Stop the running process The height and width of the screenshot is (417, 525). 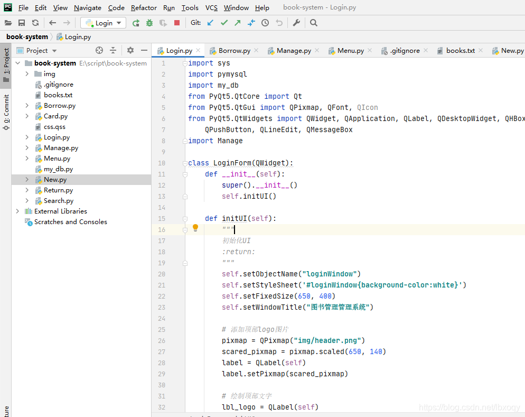tap(177, 23)
